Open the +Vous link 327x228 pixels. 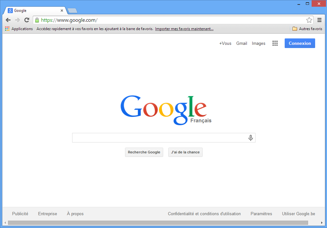click(x=225, y=43)
